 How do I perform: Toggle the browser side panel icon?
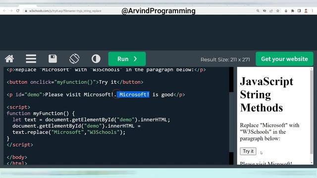tap(299, 11)
